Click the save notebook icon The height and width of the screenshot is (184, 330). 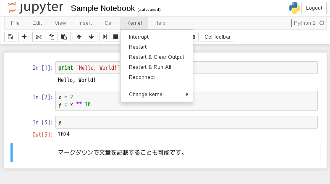point(10,37)
